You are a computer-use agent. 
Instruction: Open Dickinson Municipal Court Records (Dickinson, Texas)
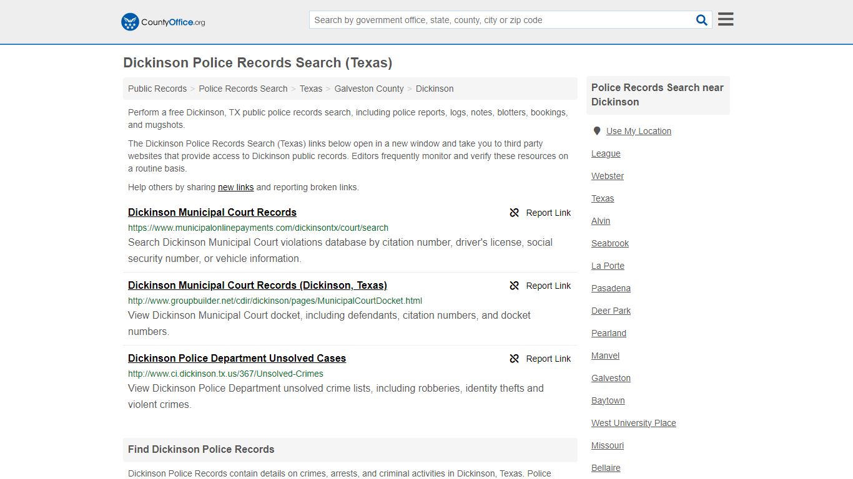click(x=257, y=285)
